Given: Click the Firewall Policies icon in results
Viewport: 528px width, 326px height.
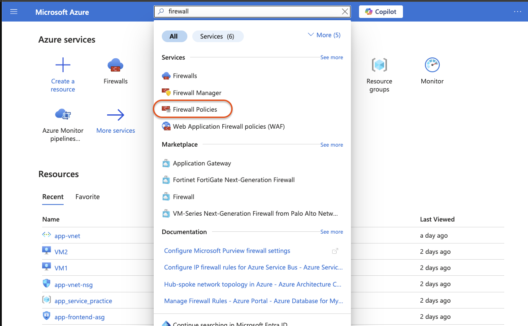Looking at the screenshot, I should coord(166,109).
